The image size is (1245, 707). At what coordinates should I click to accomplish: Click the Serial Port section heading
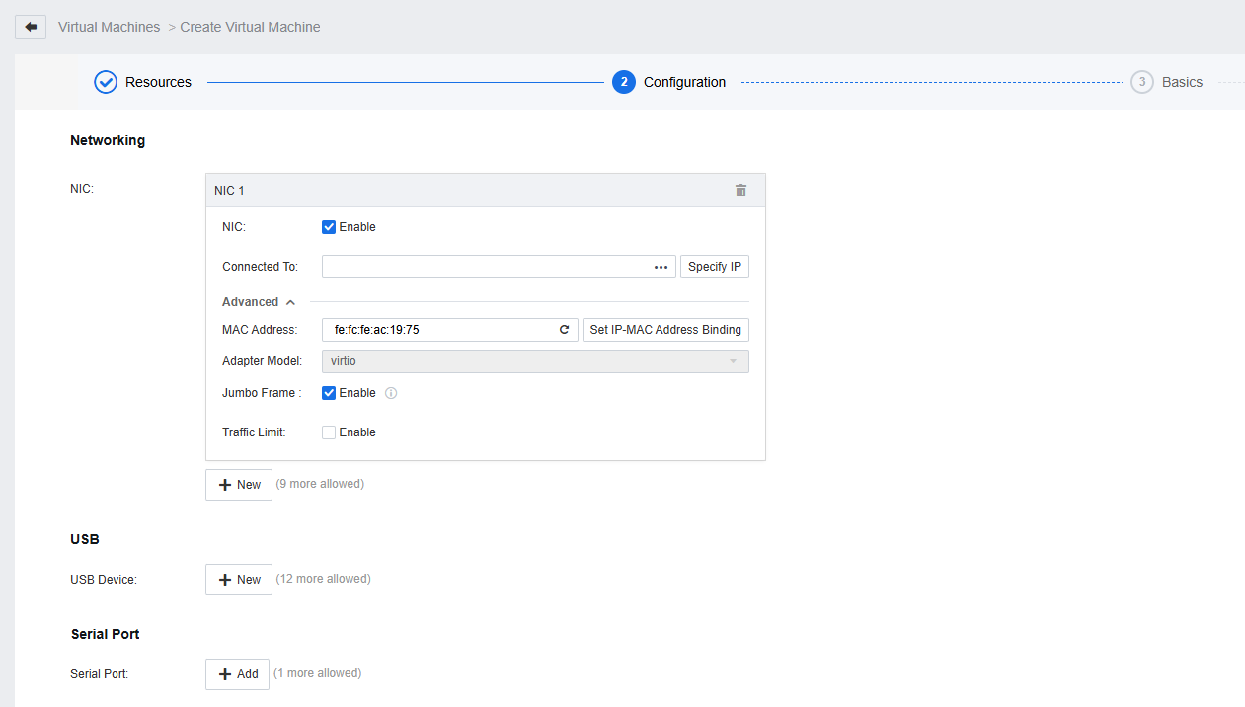point(106,634)
